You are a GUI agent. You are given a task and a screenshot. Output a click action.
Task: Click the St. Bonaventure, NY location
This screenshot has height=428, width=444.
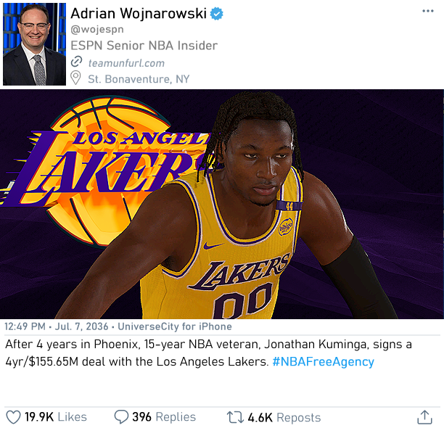click(139, 79)
